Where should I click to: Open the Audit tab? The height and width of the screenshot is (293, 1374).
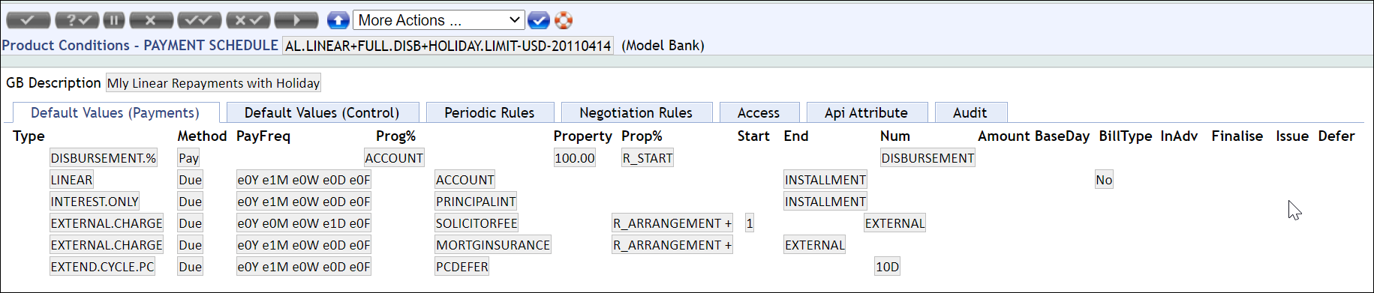[x=970, y=112]
